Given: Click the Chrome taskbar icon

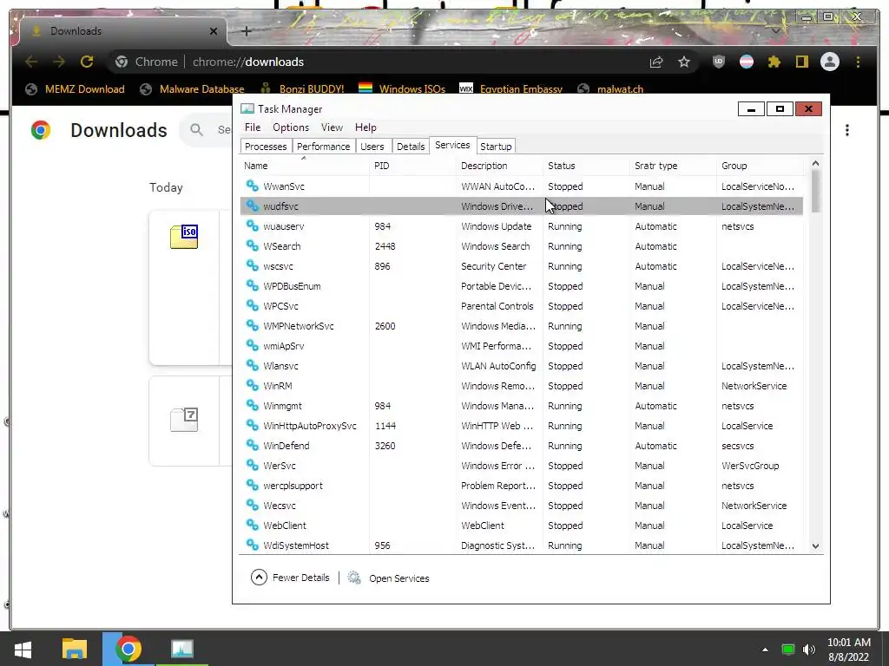Looking at the screenshot, I should [x=128, y=649].
